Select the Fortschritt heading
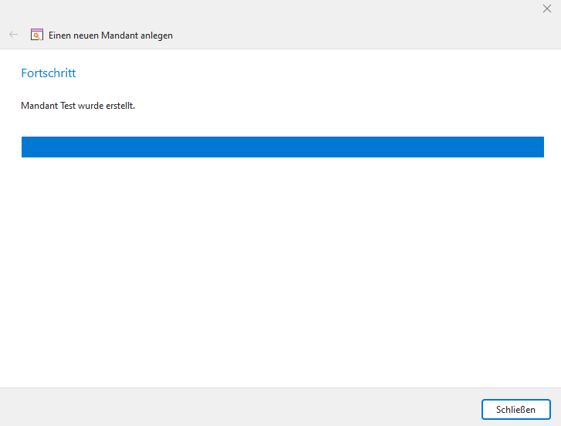Viewport: 561px width, 426px height. point(48,73)
